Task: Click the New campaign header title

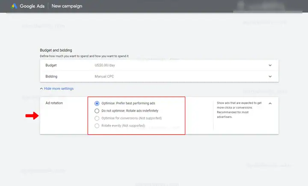Action: 67,6
